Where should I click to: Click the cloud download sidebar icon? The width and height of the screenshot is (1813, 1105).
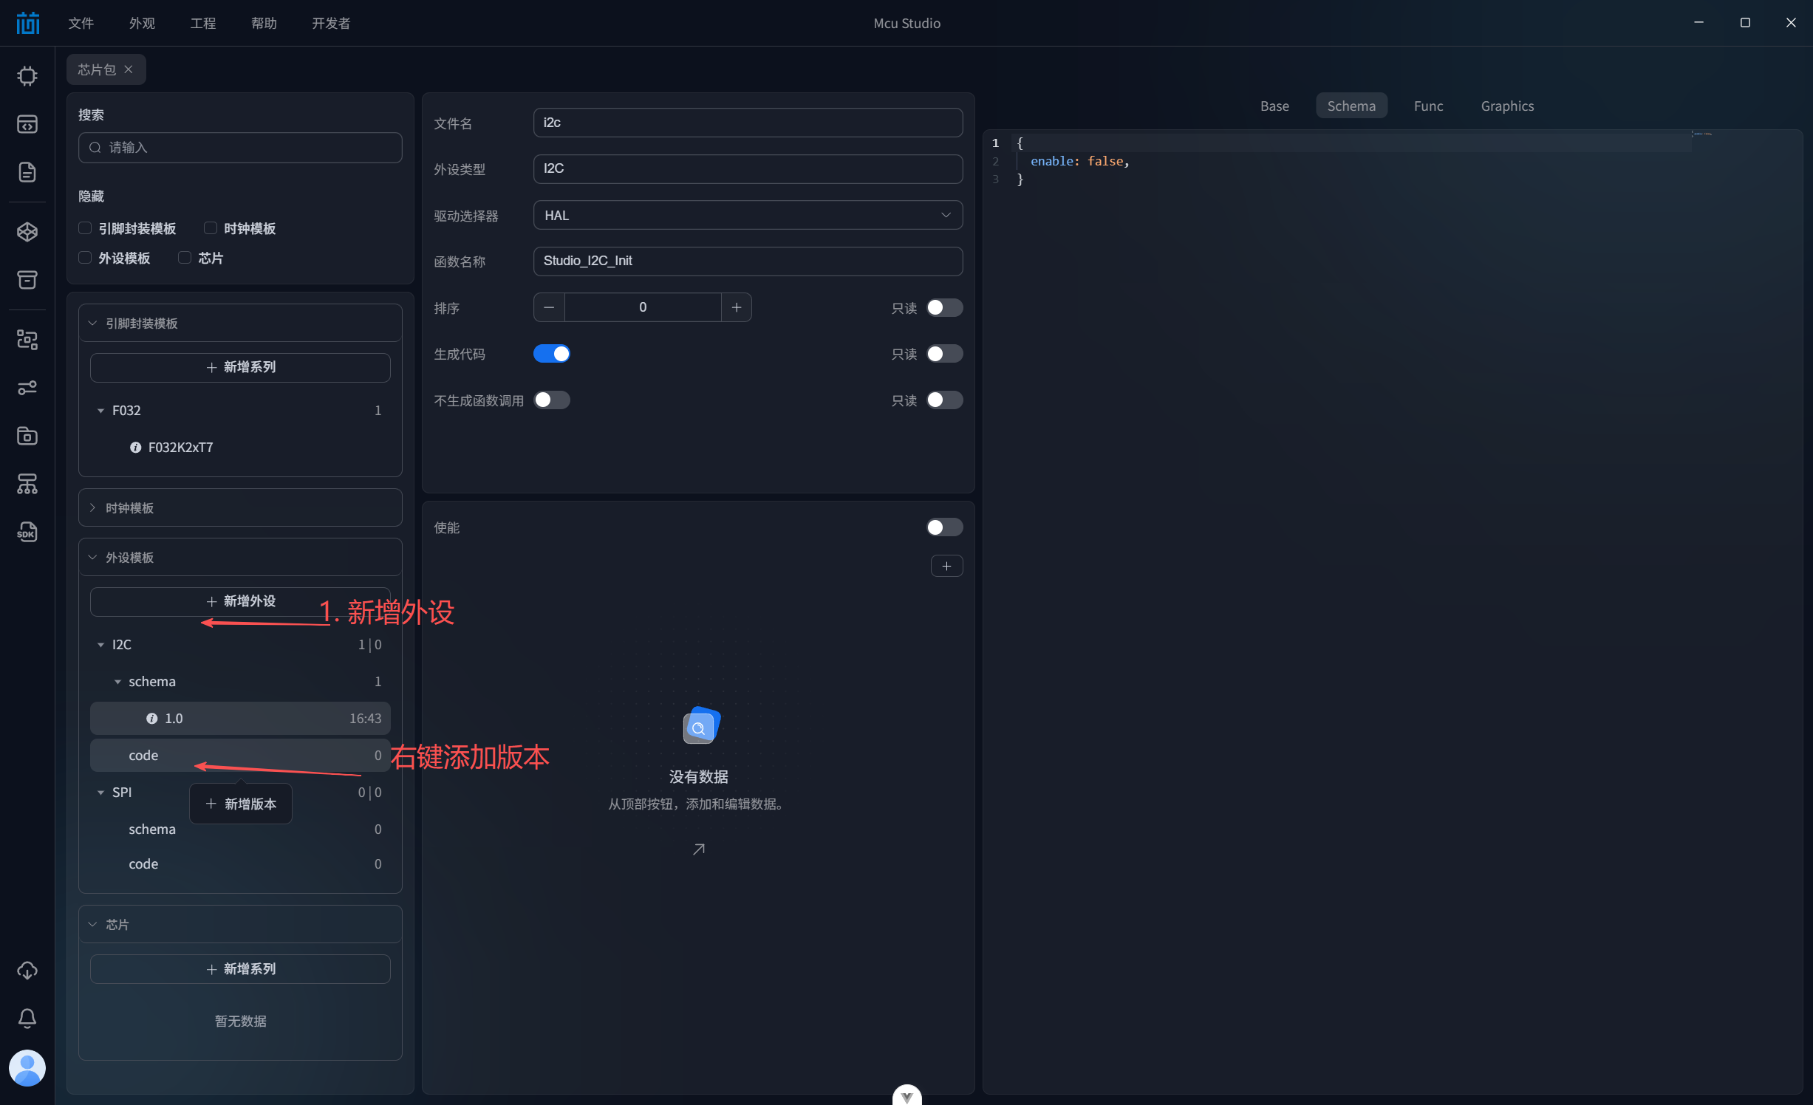tap(27, 971)
